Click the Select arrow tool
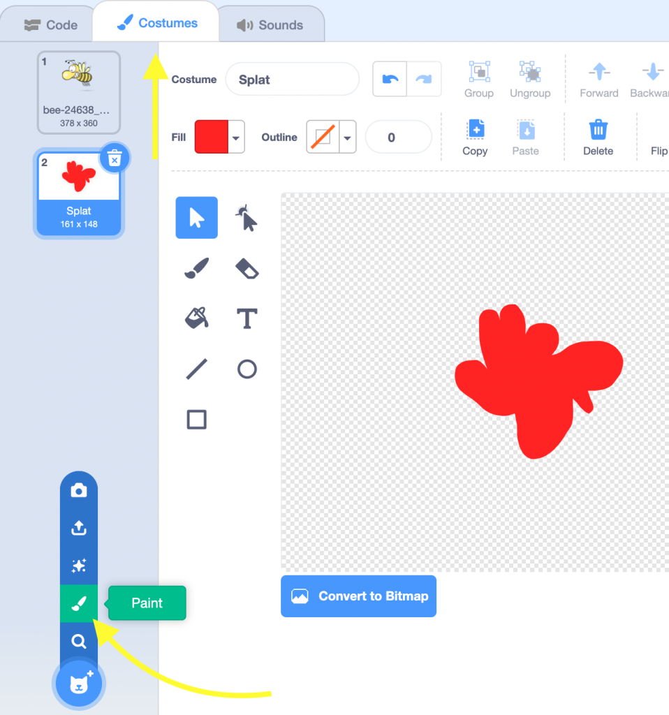The image size is (669, 715). (196, 218)
